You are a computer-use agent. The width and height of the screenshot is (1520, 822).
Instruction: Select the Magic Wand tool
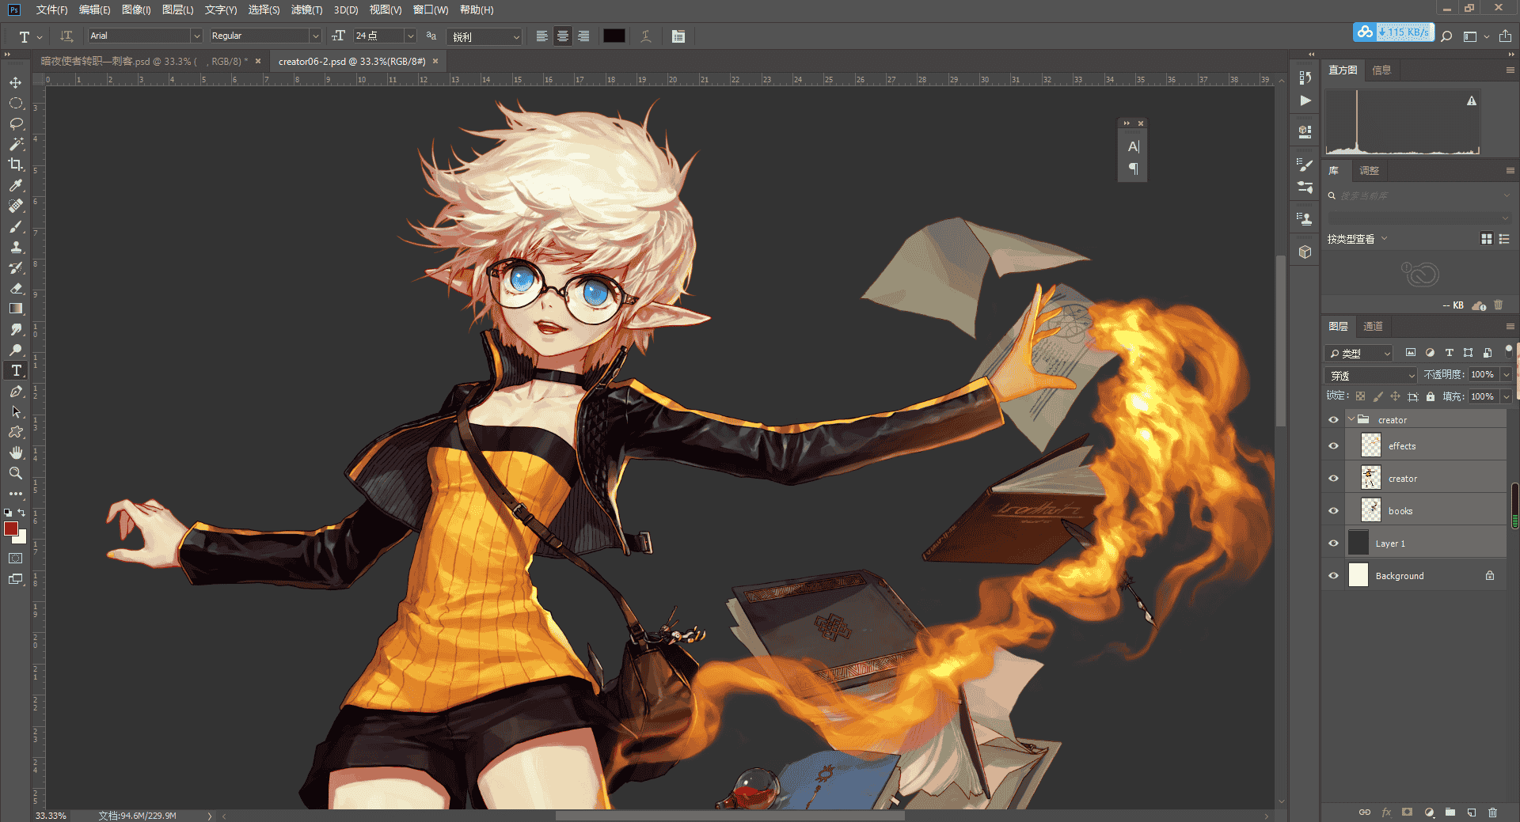pos(16,144)
